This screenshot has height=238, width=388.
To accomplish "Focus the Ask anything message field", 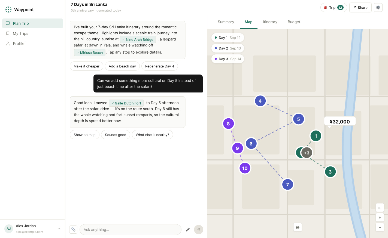I will click(x=131, y=230).
